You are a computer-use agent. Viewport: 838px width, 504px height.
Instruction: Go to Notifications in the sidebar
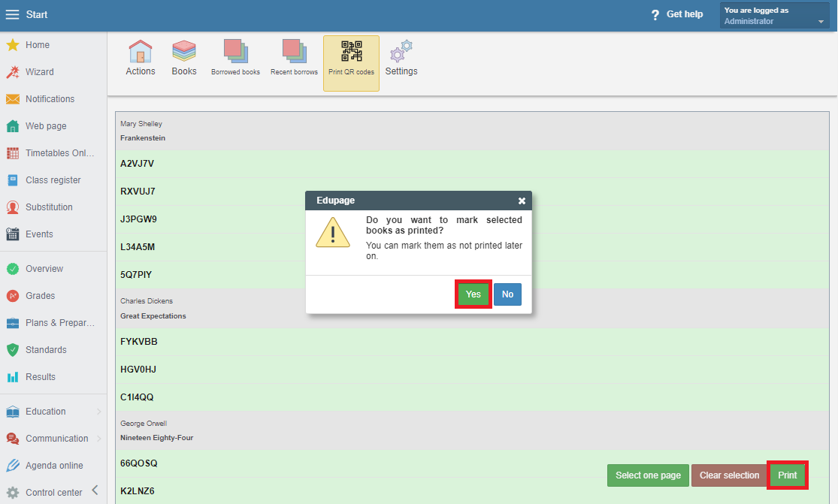click(50, 99)
